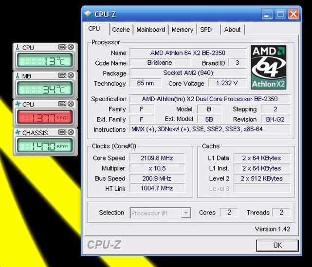This screenshot has height=267, width=312.
Task: Click the CPU fan icon
Action: coord(18,104)
